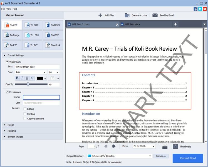208x167 pixels.
Task: Open the Twitter page icon
Action: tap(200, 9)
